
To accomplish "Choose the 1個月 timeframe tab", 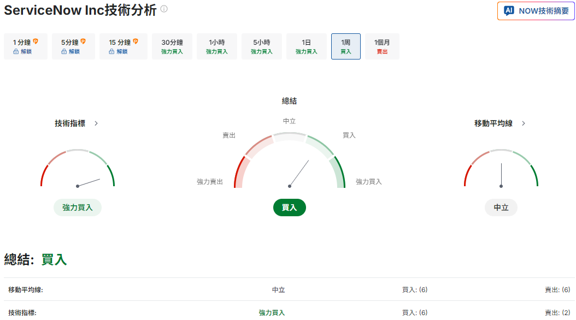I will [382, 46].
